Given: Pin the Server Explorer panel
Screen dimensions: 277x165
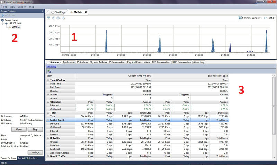Looking at the screenshot, I should (42, 11).
